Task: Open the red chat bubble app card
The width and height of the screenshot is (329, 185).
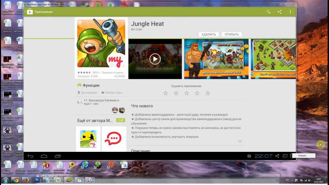Action: point(114,139)
